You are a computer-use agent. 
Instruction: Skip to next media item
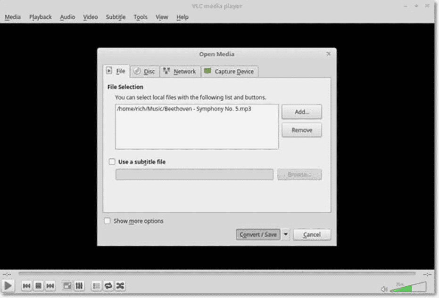click(x=50, y=285)
